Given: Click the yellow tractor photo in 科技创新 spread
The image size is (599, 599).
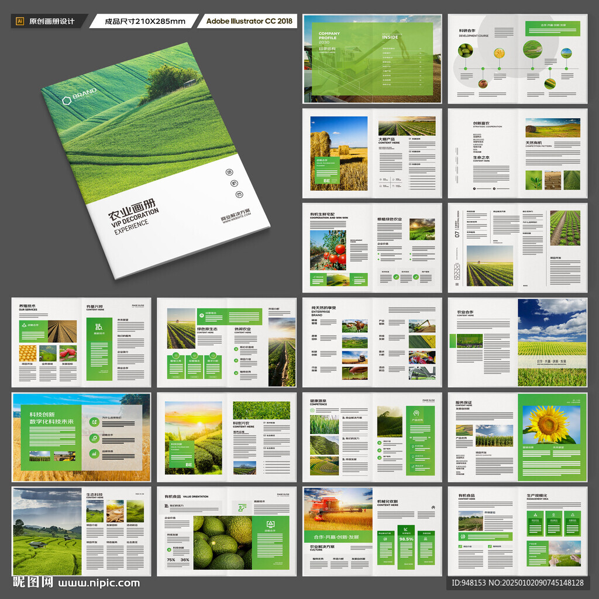Looking at the screenshot, I should 64,456.
